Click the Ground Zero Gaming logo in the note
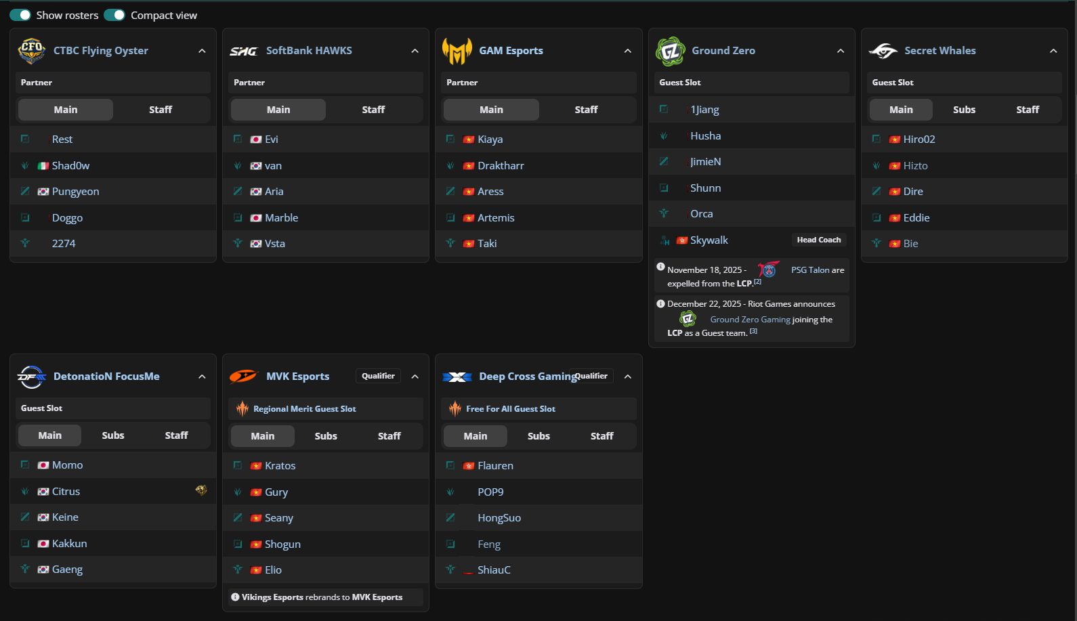Screen dimensions: 1077x621 pos(688,318)
